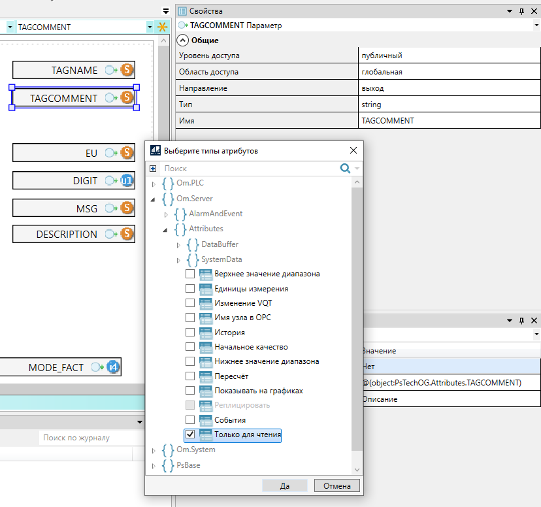Viewport: 541px width, 507px height.
Task: Expand the DataBuffer node
Action: pyautogui.click(x=179, y=244)
